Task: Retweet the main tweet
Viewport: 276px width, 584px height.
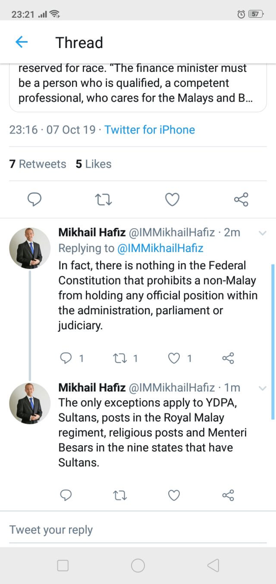Action: tap(103, 199)
